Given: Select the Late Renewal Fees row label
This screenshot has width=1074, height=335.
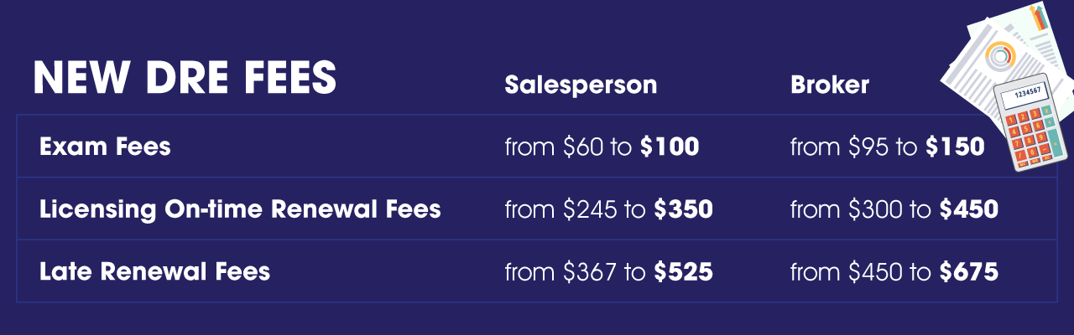Looking at the screenshot, I should coord(154,271).
